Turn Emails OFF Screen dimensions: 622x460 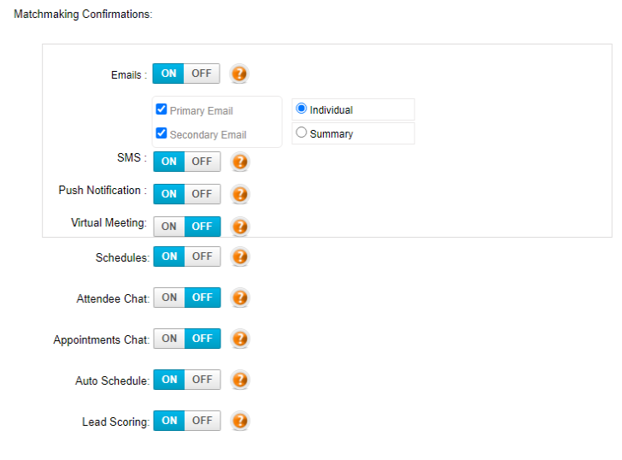coord(202,74)
